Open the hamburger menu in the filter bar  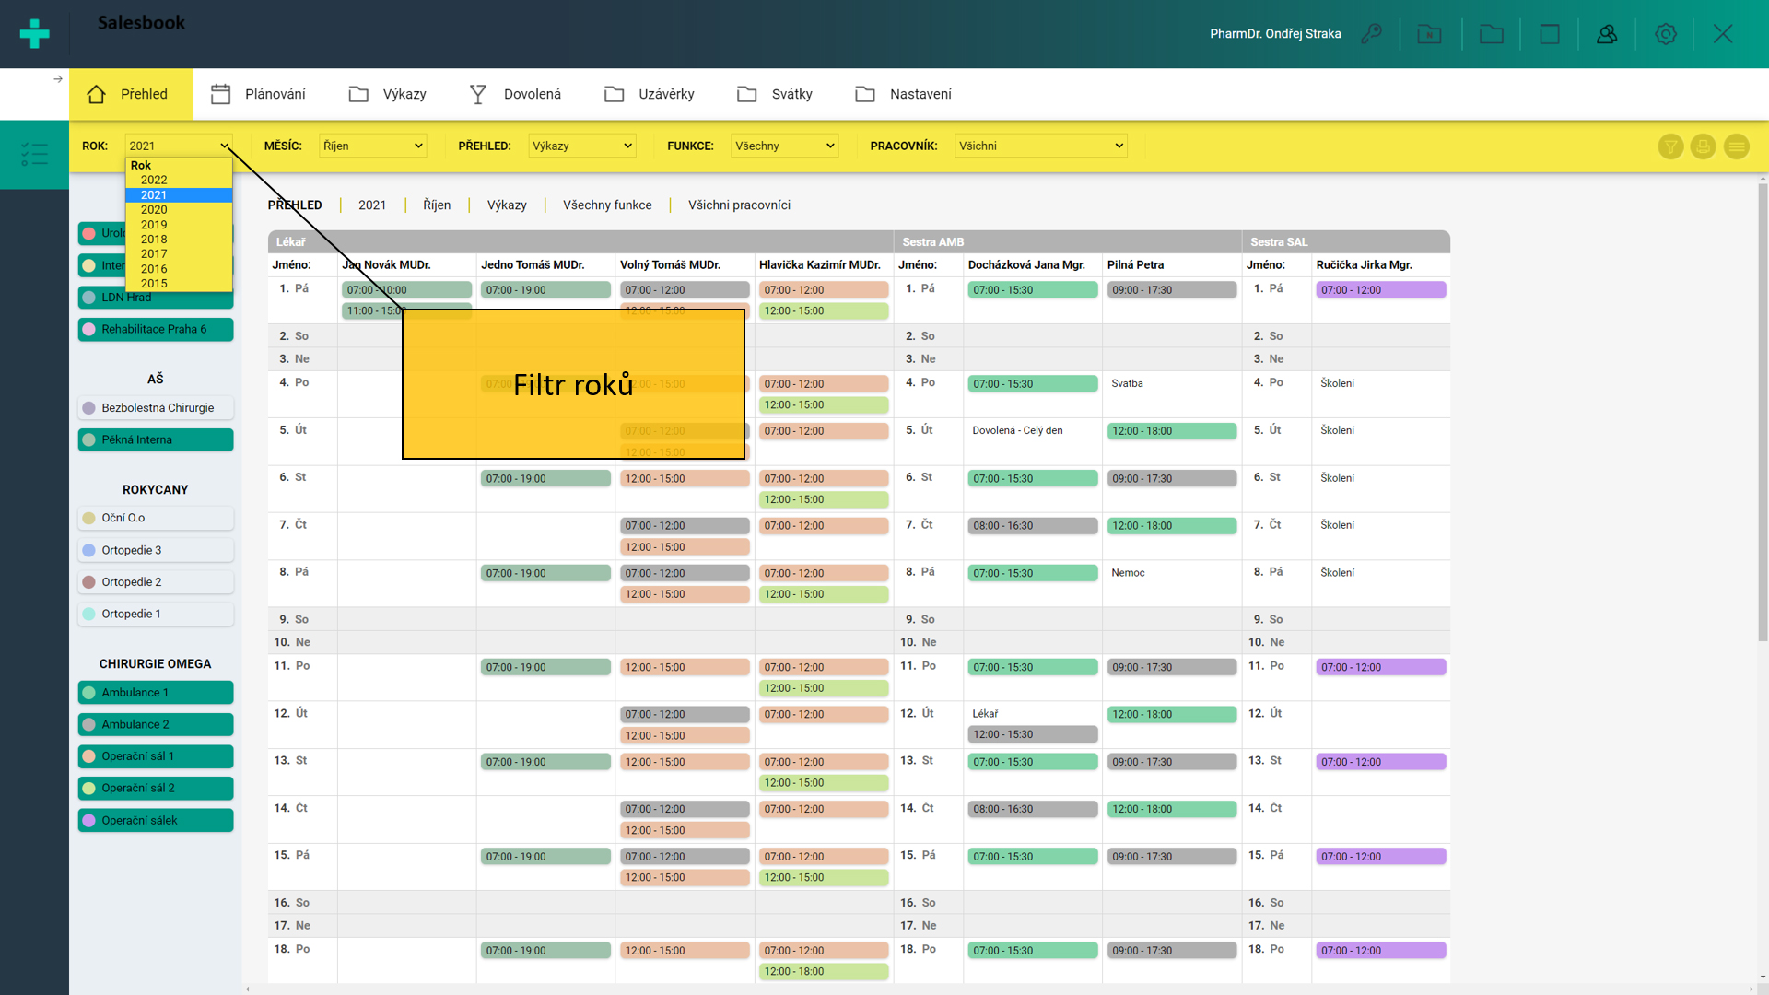[x=1736, y=146]
